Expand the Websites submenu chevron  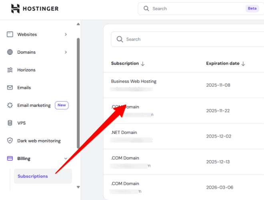66,34
